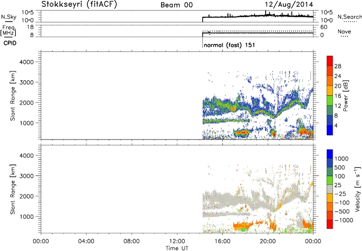Click the '18' tick on the frequency axis
This screenshot has height=251, width=362.
pyautogui.click(x=30, y=27)
